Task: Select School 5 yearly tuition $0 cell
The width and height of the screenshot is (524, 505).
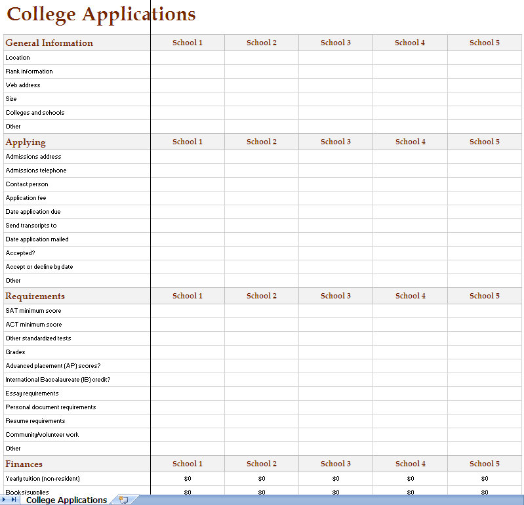Action: tap(485, 479)
